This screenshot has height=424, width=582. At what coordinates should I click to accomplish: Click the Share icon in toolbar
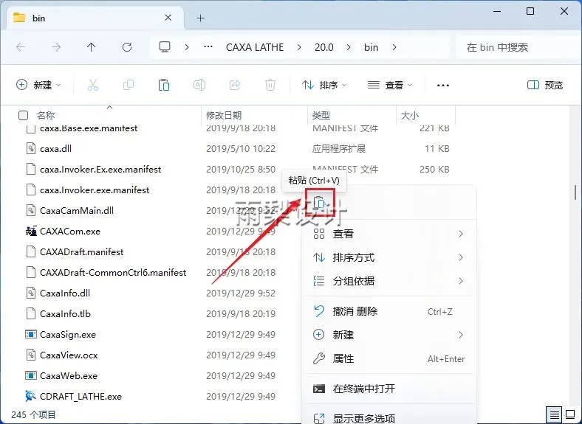coord(235,86)
